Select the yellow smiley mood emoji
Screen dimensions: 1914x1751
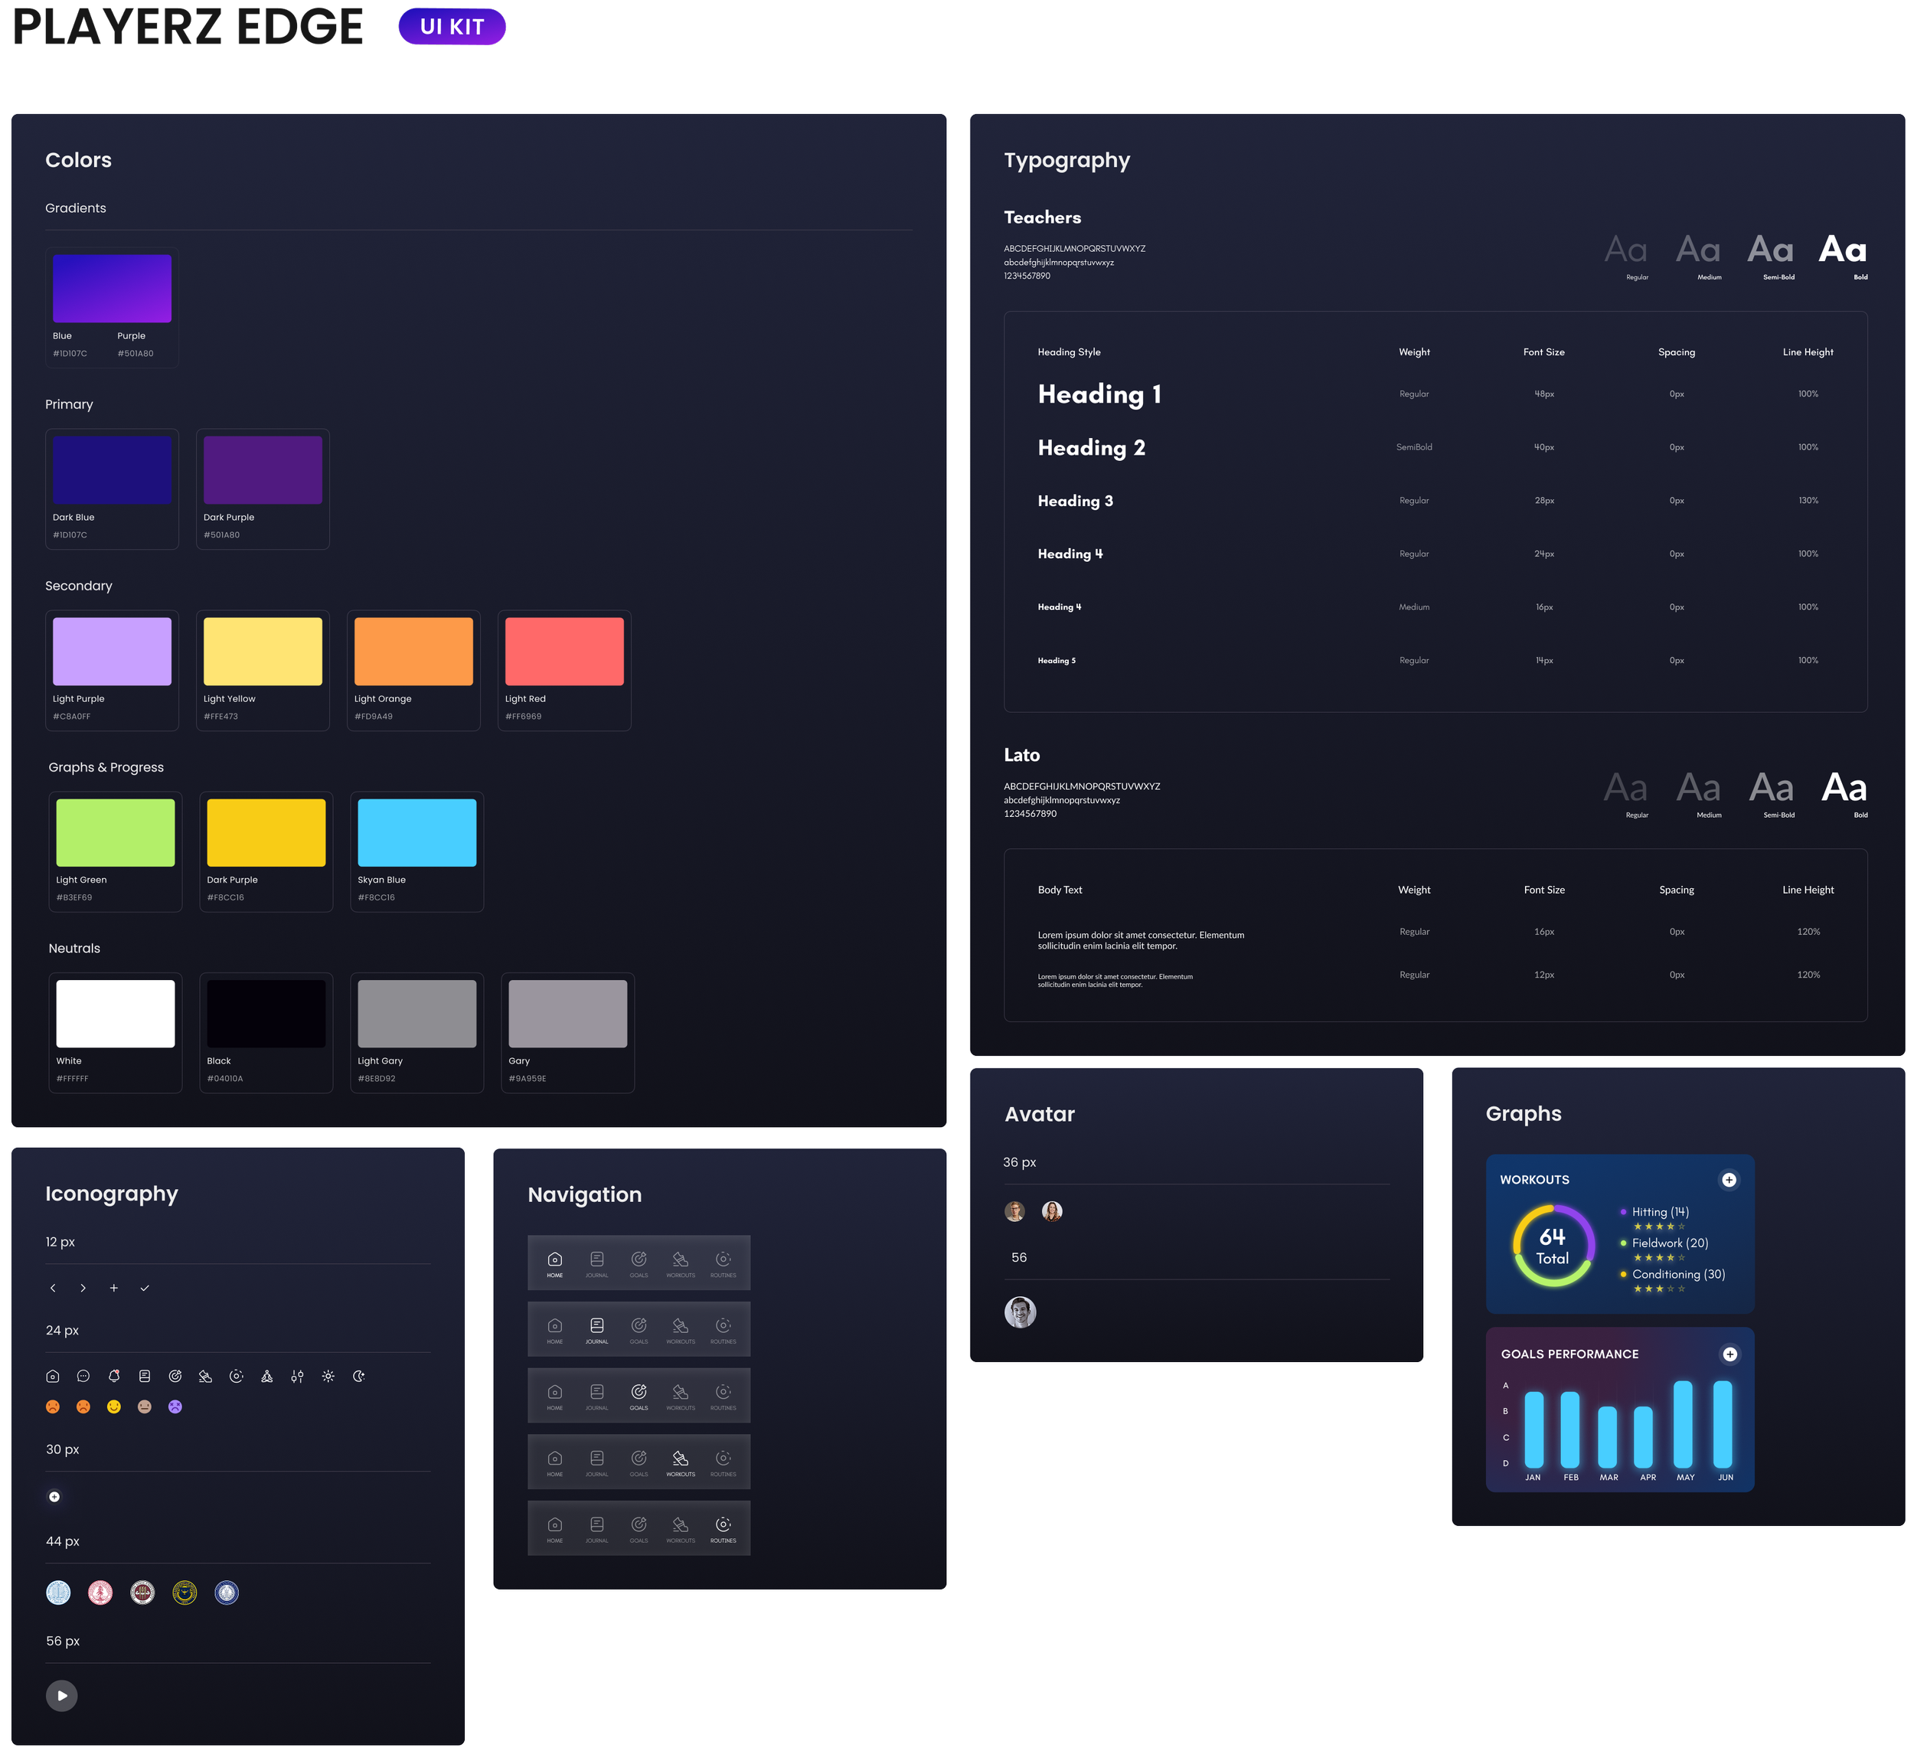point(114,1406)
